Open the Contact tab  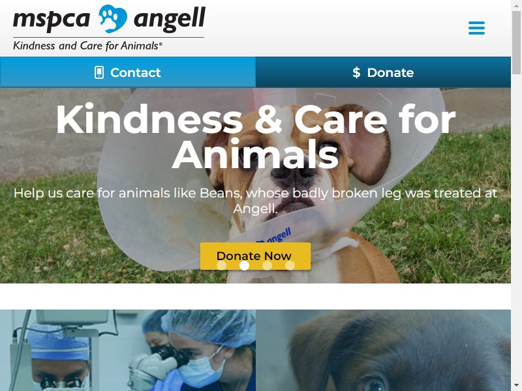[128, 72]
